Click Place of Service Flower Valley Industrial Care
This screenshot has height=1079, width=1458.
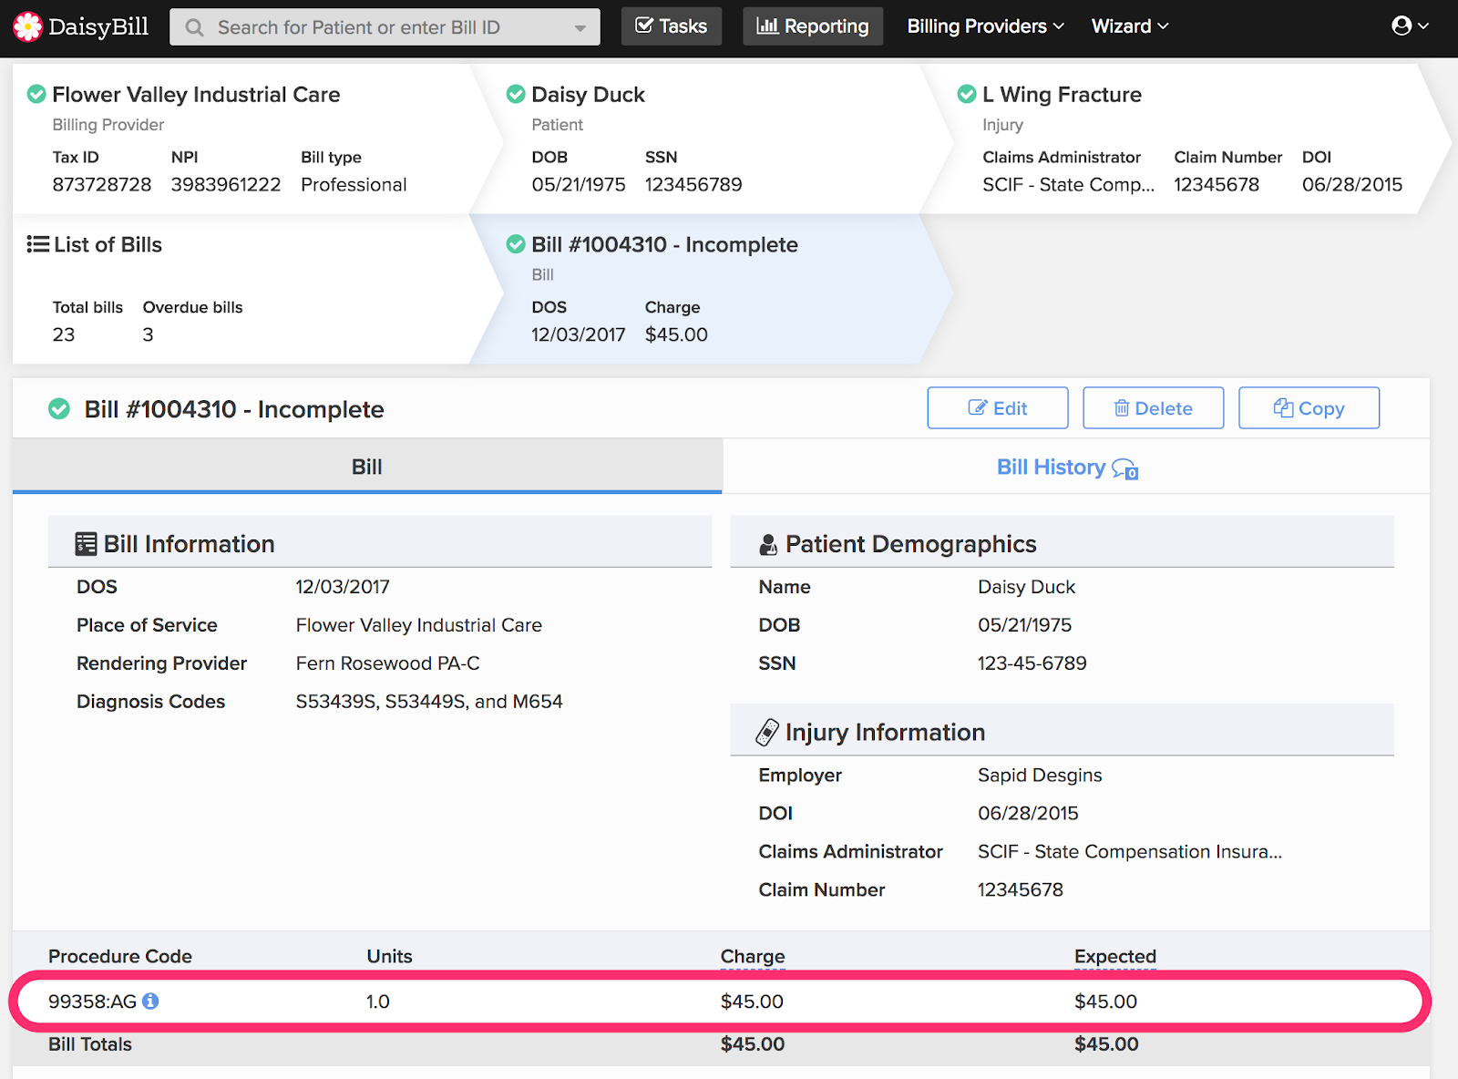[419, 625]
